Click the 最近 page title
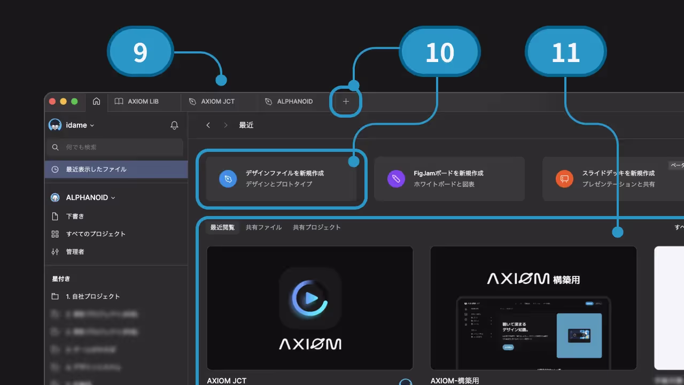The width and height of the screenshot is (684, 385). point(246,125)
